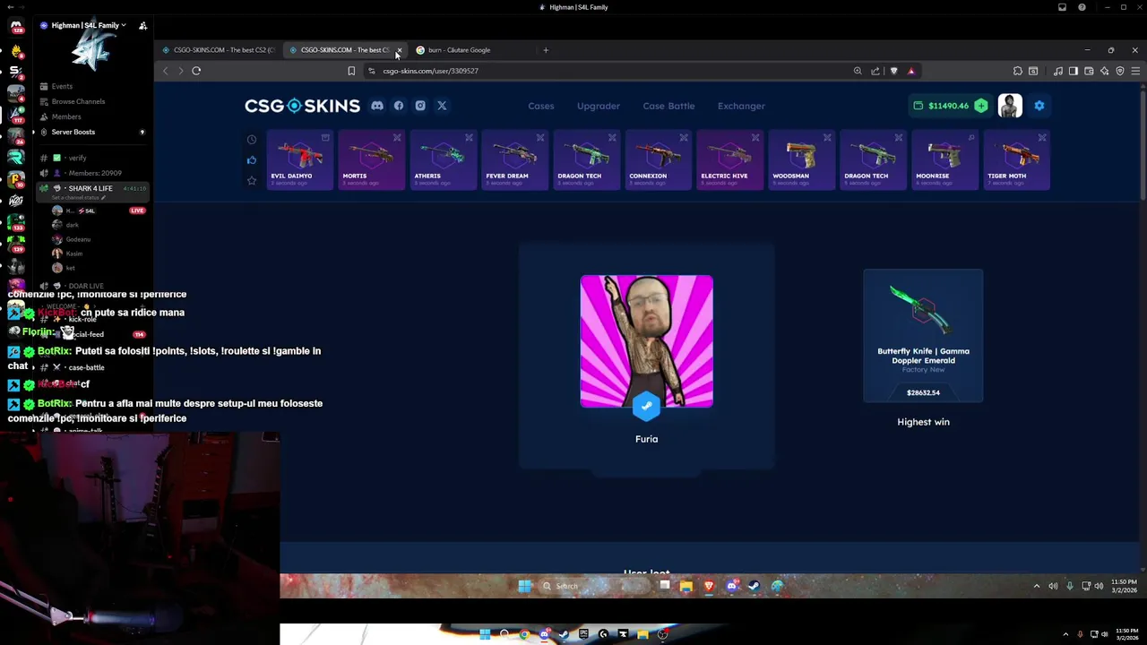This screenshot has height=645, width=1147.
Task: Bookmark this page icon
Action: (x=351, y=71)
